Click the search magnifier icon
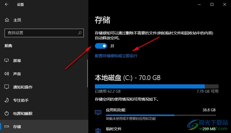Image resolution: width=231 pixels, height=133 pixels. pos(80,33)
